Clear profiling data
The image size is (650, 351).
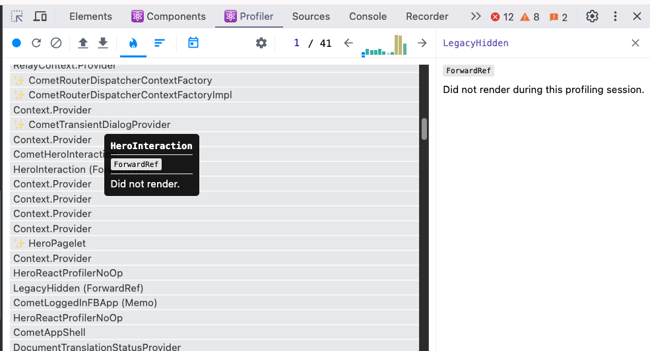click(x=56, y=43)
